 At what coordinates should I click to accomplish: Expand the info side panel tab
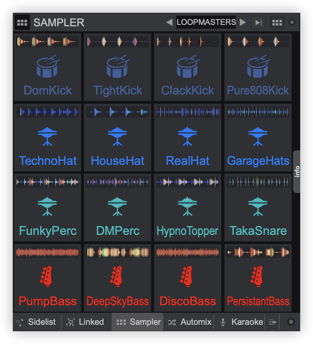point(296,172)
